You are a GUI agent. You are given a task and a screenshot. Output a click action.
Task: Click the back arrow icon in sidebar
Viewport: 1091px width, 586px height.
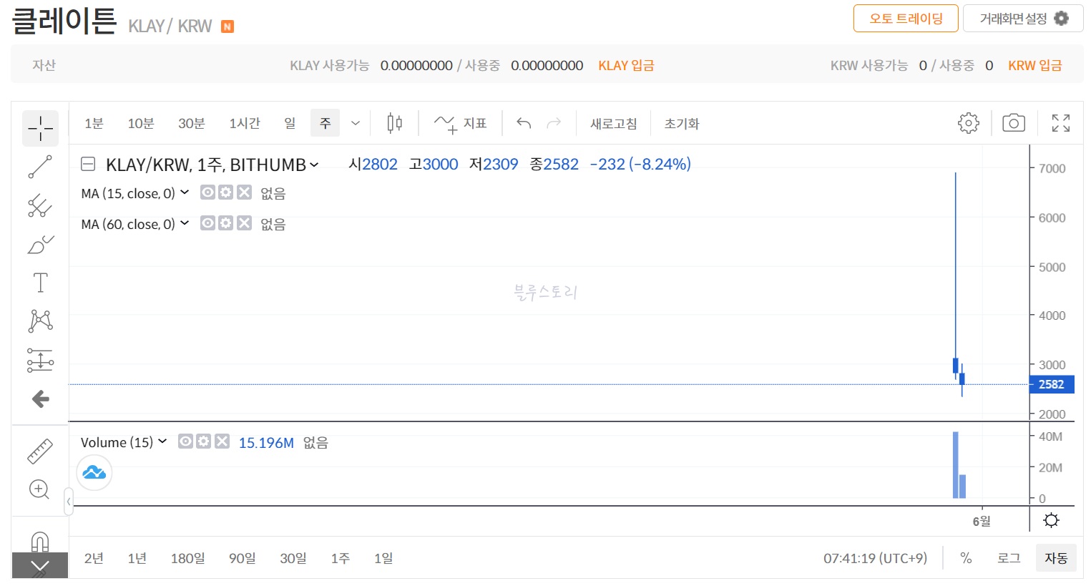[40, 399]
